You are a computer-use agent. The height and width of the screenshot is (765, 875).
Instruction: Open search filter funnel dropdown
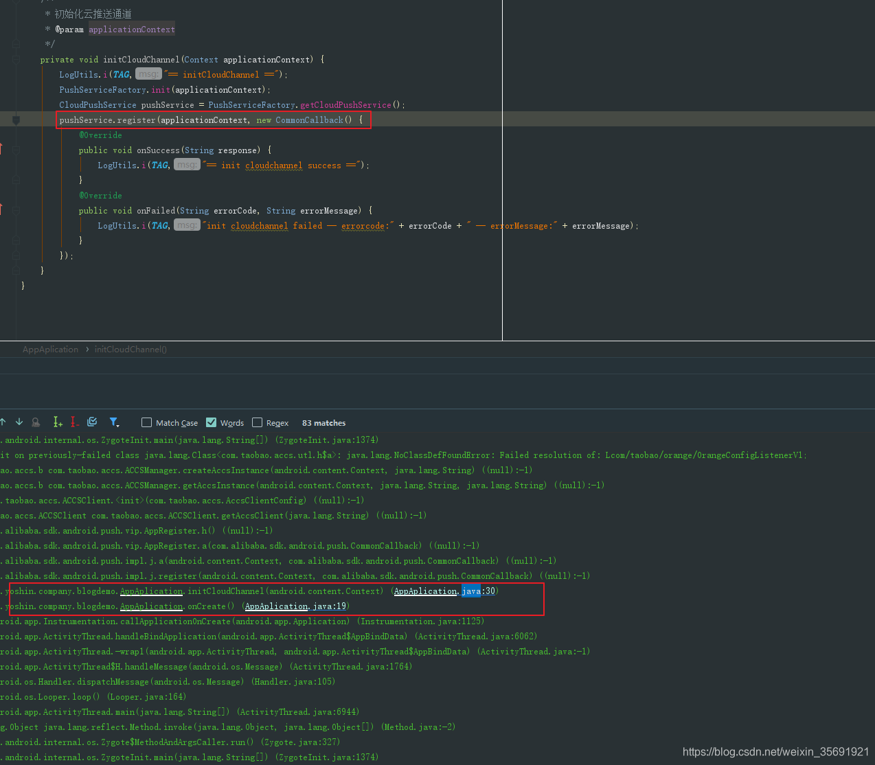tap(114, 422)
